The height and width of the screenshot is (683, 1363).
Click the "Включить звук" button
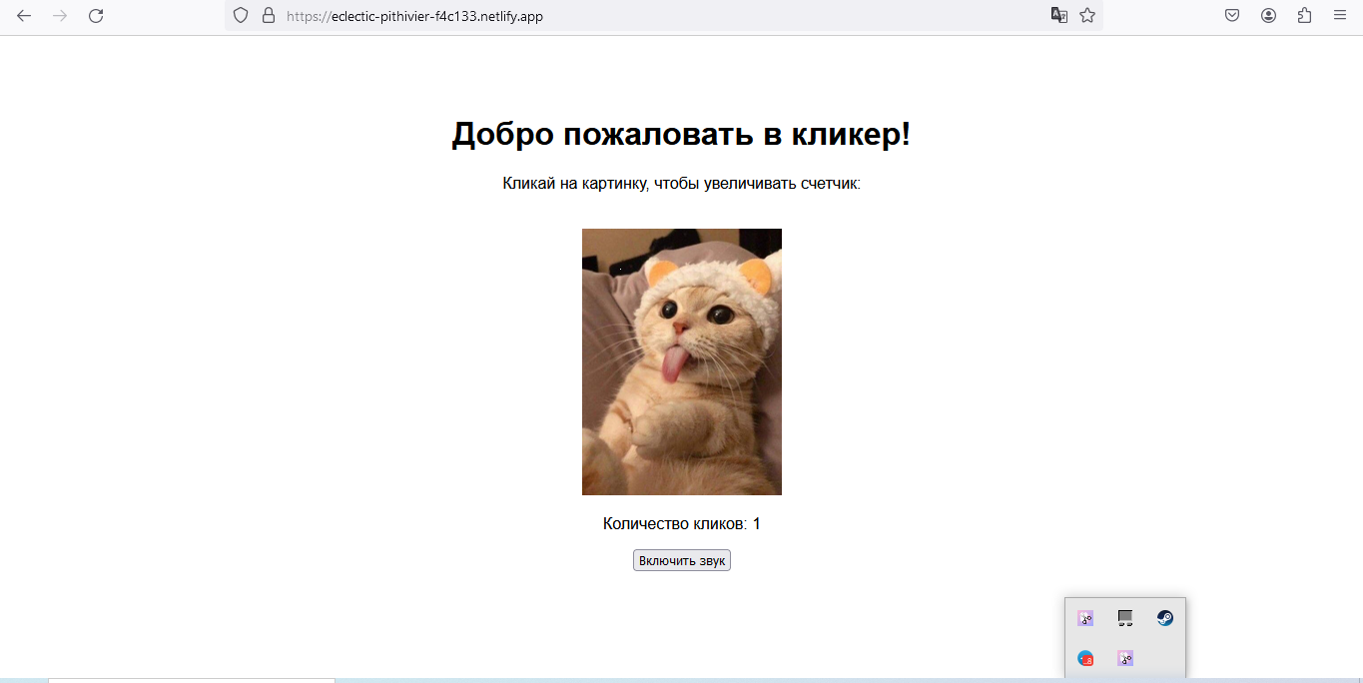[682, 560]
